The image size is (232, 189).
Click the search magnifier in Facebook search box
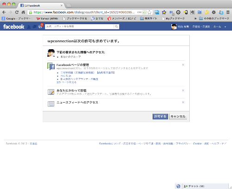[116, 26]
